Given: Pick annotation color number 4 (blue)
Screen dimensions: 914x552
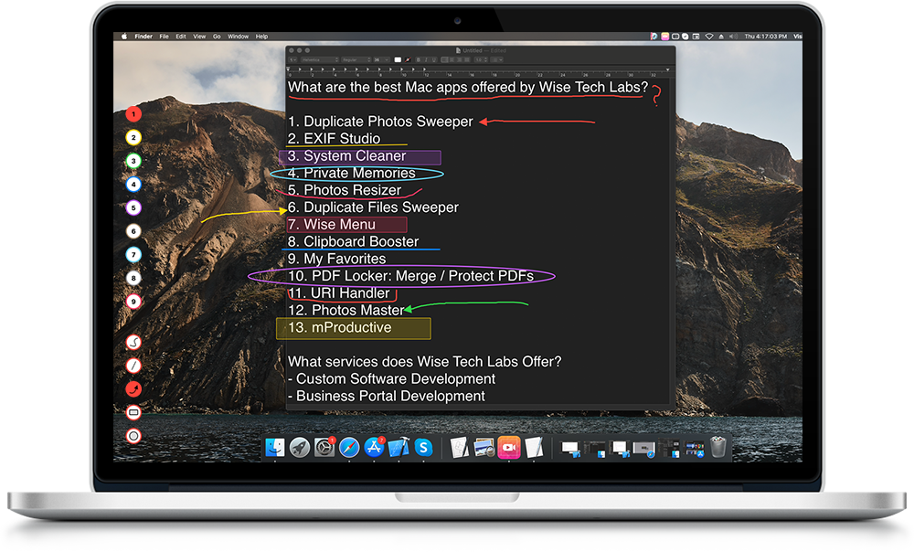Looking at the screenshot, I should [x=133, y=185].
